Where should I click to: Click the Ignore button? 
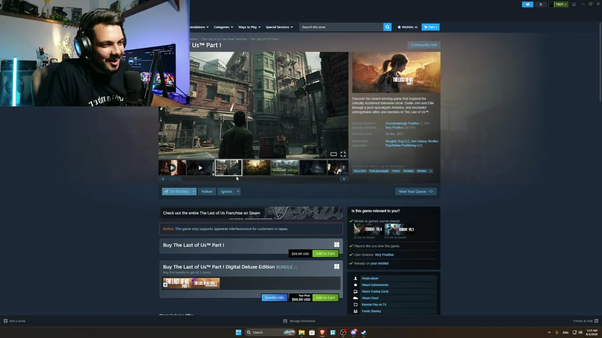[226, 192]
